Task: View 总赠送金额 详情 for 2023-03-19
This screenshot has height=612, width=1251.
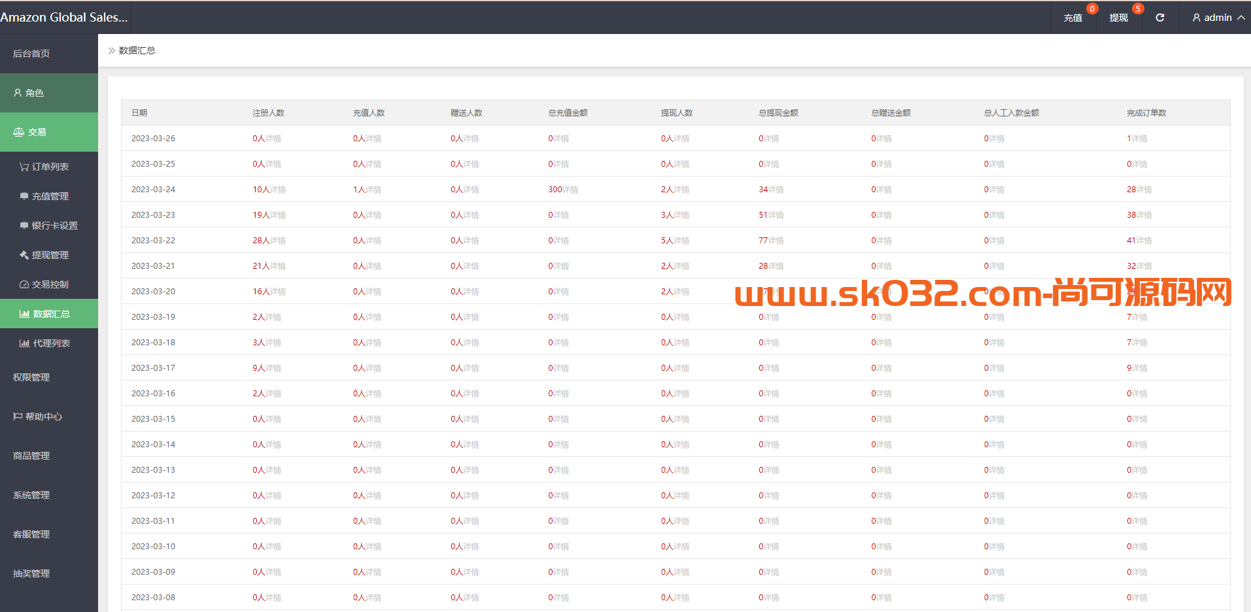Action: pos(883,317)
